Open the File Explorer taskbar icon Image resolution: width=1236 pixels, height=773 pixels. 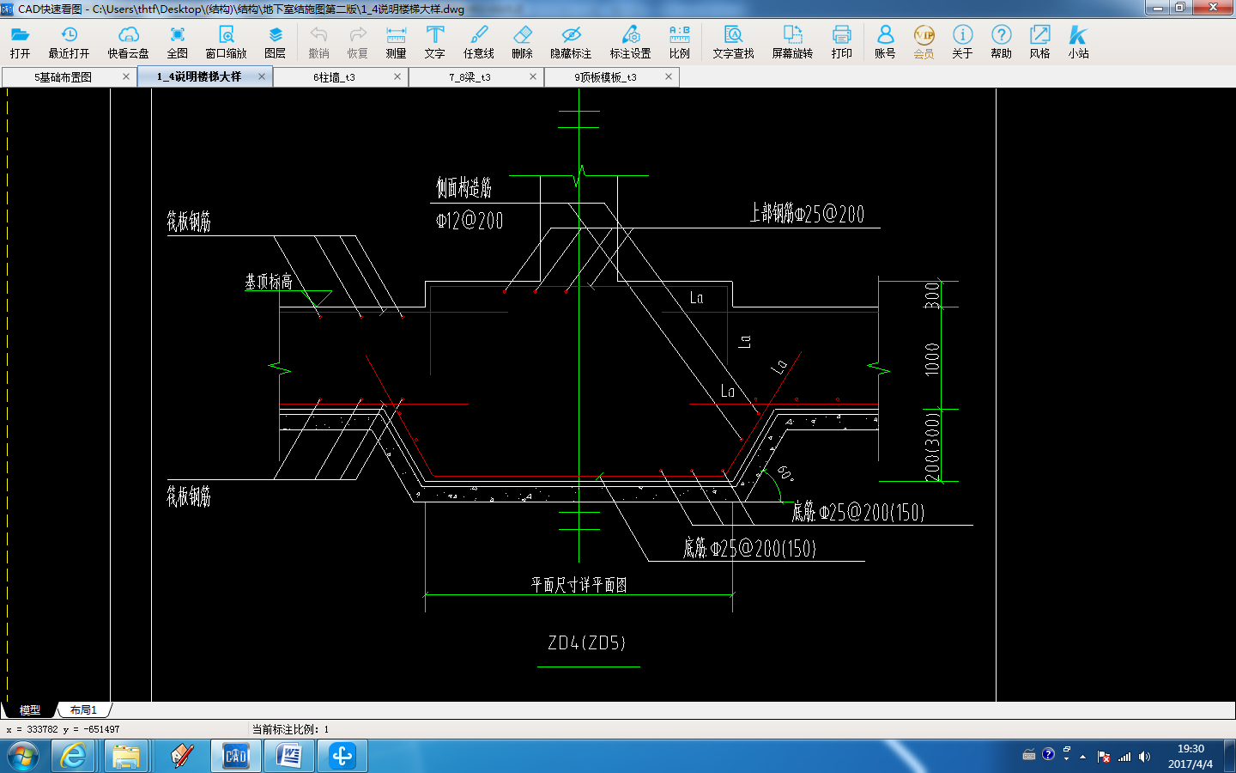[x=126, y=756]
